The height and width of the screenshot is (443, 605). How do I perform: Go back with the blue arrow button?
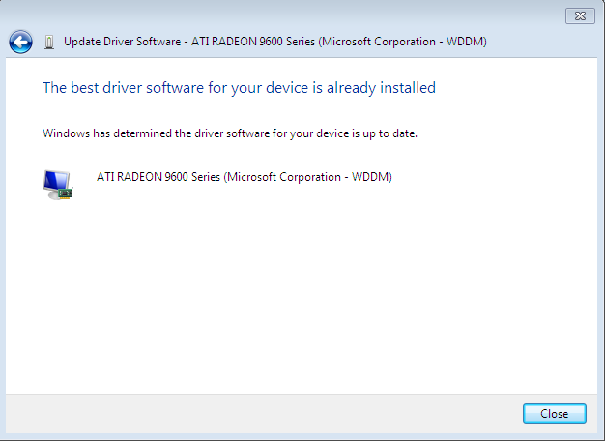[x=20, y=42]
